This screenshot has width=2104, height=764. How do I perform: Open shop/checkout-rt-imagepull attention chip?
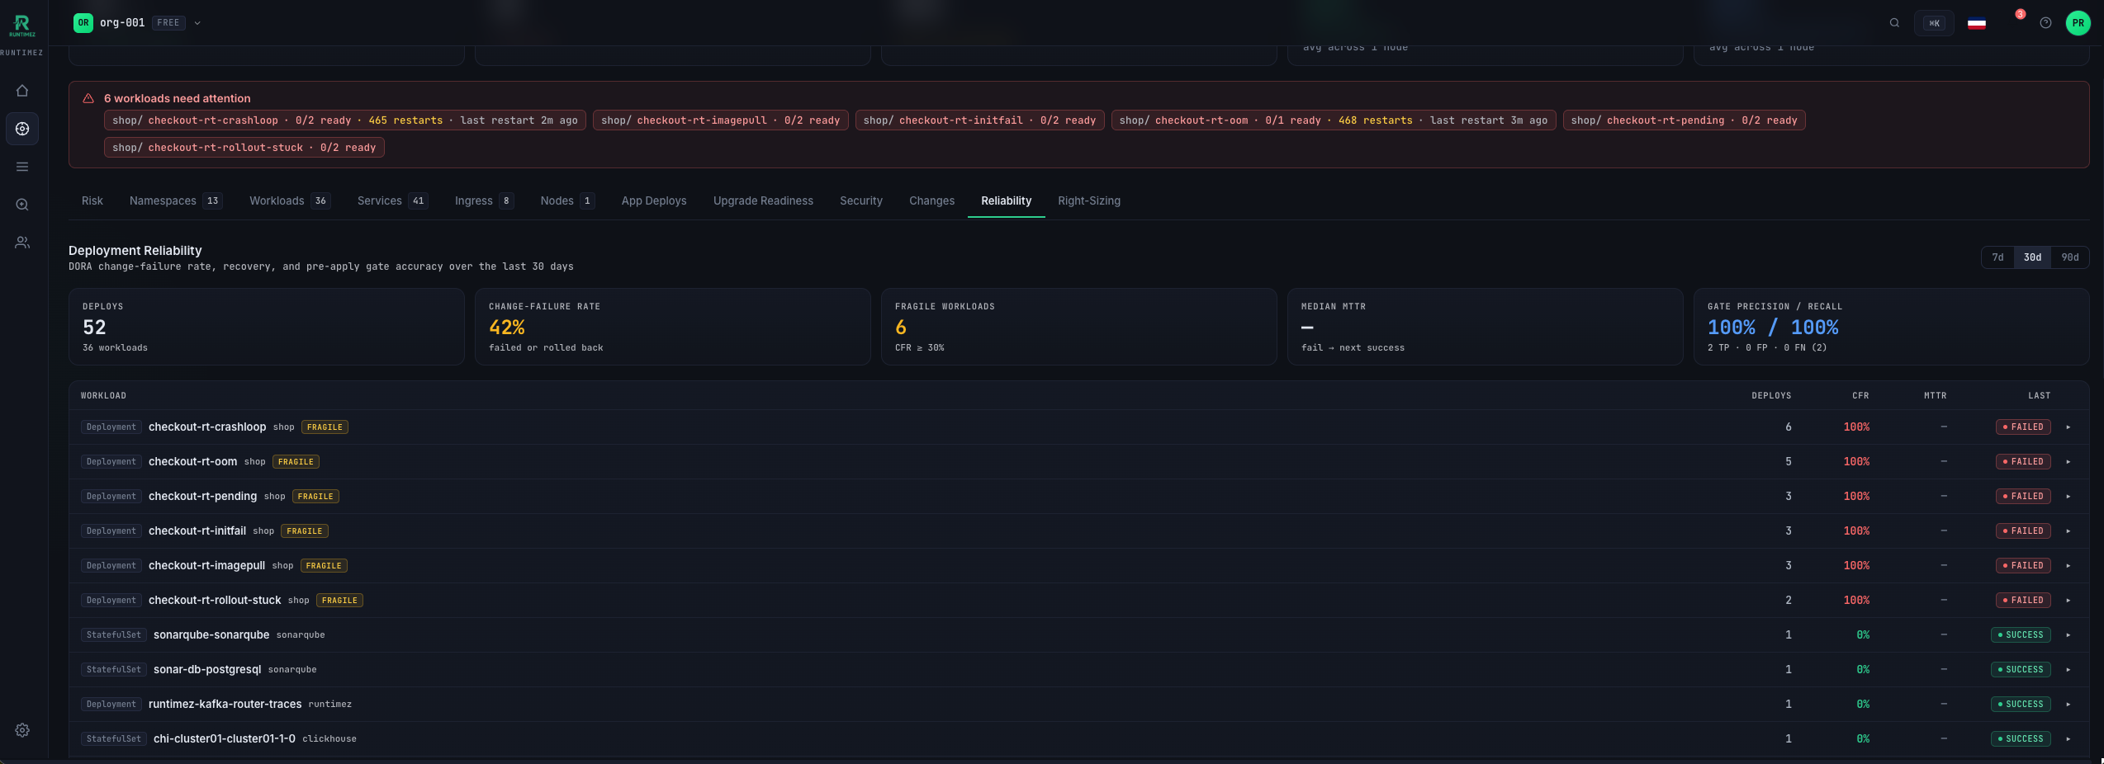pyautogui.click(x=720, y=120)
